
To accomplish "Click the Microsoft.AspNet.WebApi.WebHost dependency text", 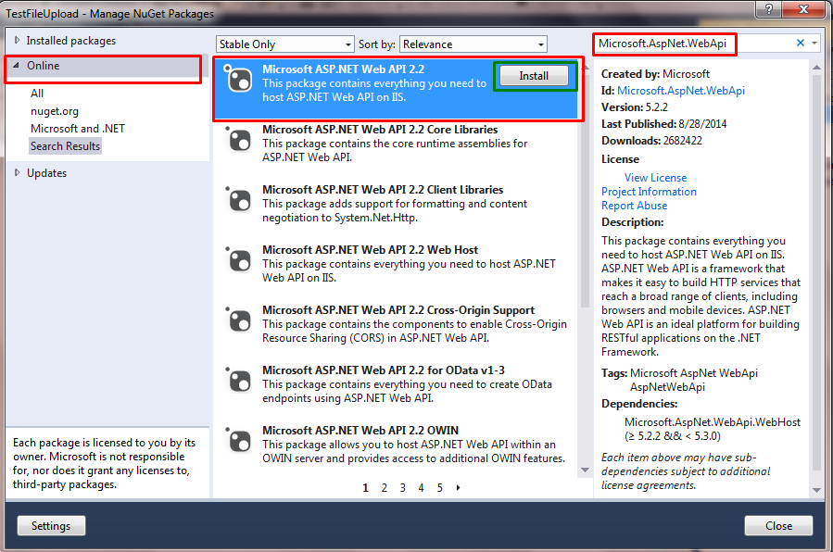I will [x=713, y=422].
